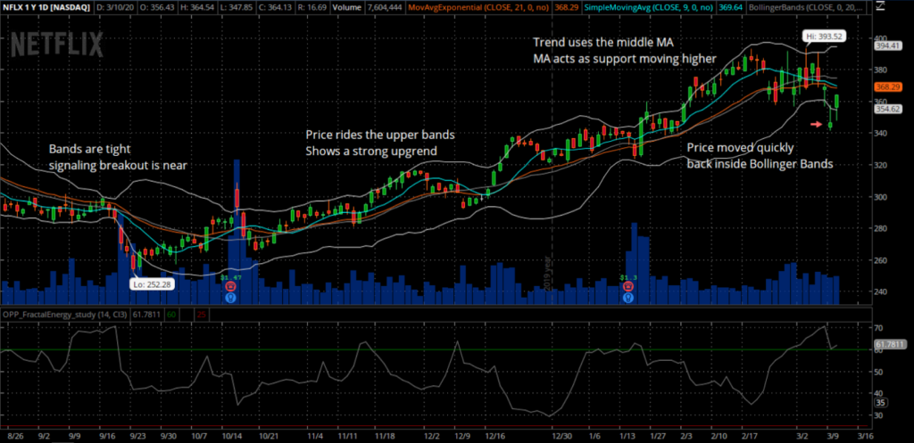This screenshot has height=443, width=914.
Task: Click the L: 347.85 low price field
Action: pos(235,9)
